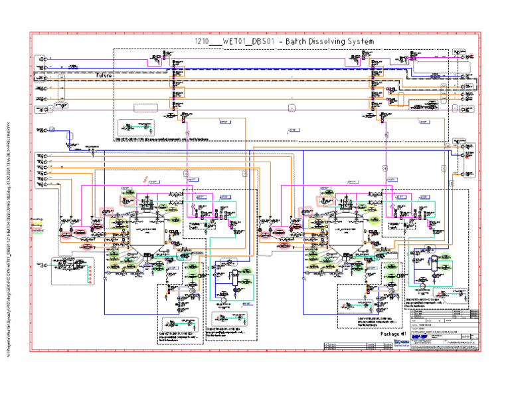Viewport: 510px width, 395px height.
Task: Select the agitator motor atop left tank
Action: coord(148,203)
